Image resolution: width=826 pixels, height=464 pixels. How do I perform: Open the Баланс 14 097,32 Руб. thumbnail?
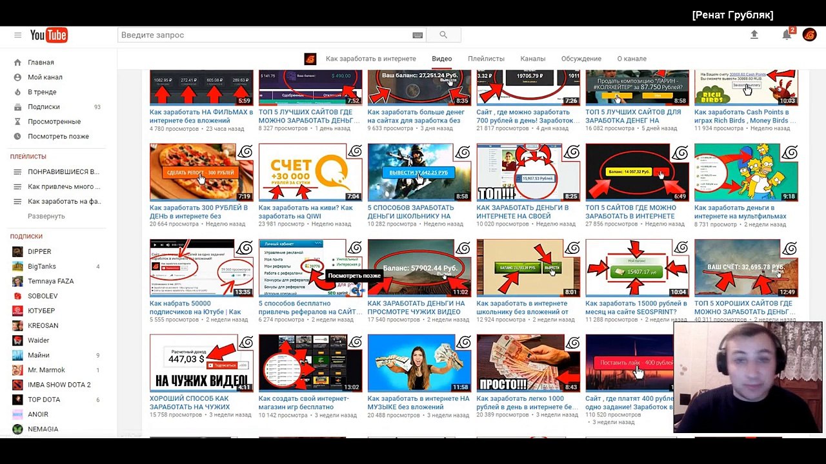(637, 172)
